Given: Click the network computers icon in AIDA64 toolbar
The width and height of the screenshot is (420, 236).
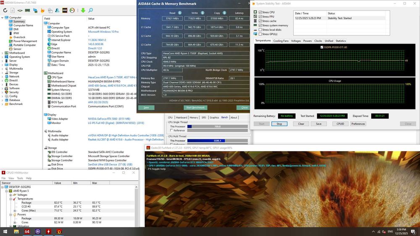Looking at the screenshot, I should [x=35, y=10].
